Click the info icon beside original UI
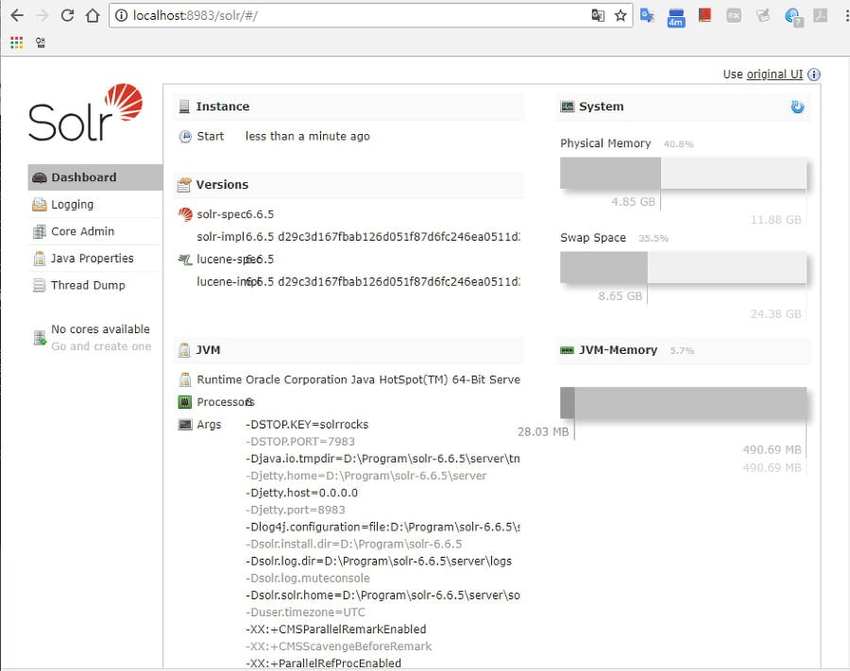 (813, 75)
